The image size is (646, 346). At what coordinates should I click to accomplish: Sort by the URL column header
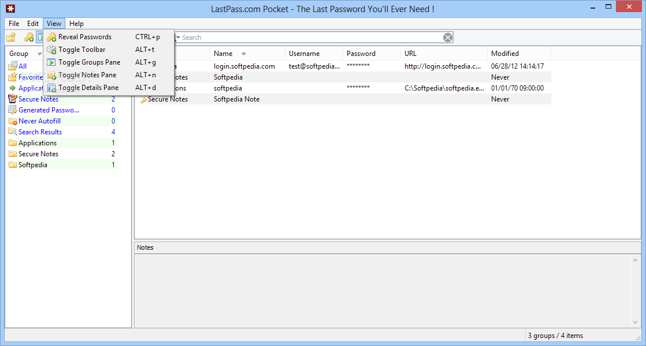click(x=444, y=54)
